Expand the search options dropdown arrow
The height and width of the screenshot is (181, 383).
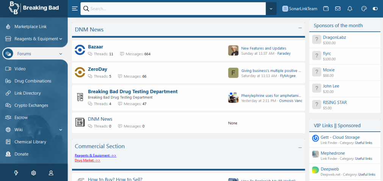pyautogui.click(x=271, y=9)
